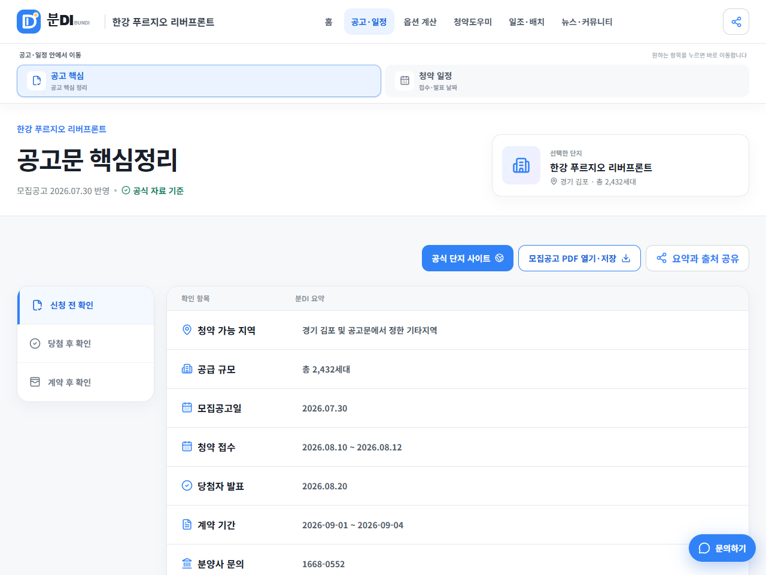This screenshot has width=766, height=575.
Task: Click value 총 2,432세대 in table
Action: (326, 369)
